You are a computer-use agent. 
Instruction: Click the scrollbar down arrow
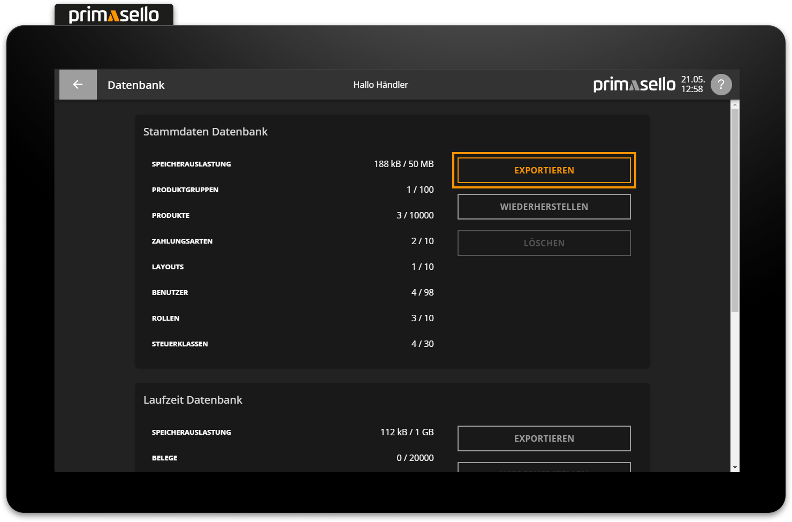(735, 467)
